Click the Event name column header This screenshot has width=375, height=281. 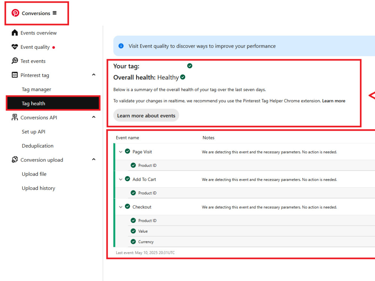(127, 138)
